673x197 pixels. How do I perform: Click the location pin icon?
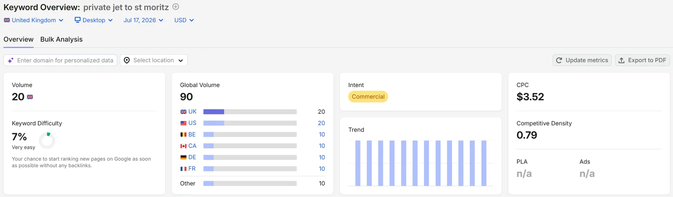pos(127,60)
